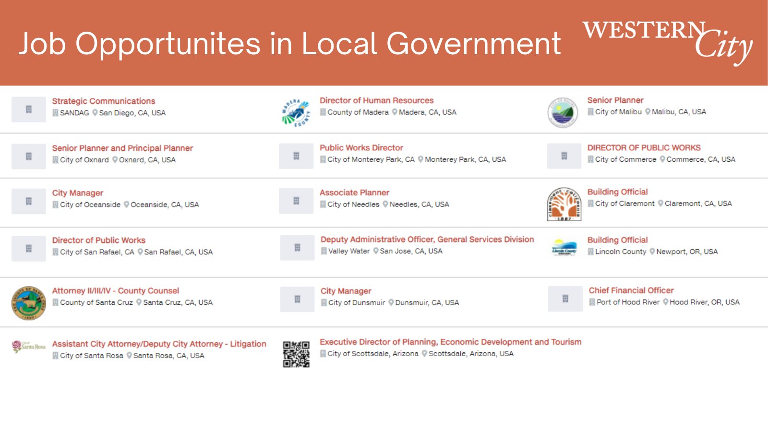This screenshot has width=768, height=432.
Task: Click the 'City of Monterey Park, CA' employer
Action: (371, 159)
